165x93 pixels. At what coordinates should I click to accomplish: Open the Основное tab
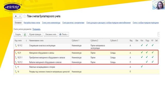[18, 23]
